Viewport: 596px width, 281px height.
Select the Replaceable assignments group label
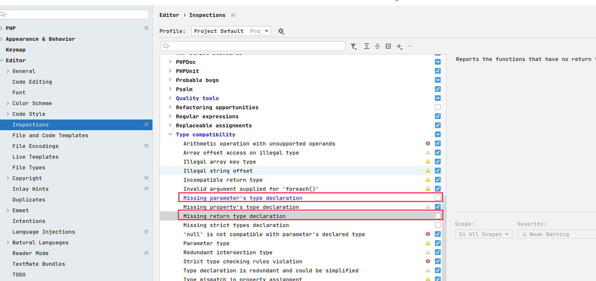pyautogui.click(x=214, y=126)
